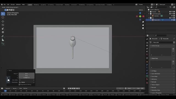This screenshot has height=99, width=176.
Task: Switch to the UV Editing workspace tab
Action: [x=51, y=5]
